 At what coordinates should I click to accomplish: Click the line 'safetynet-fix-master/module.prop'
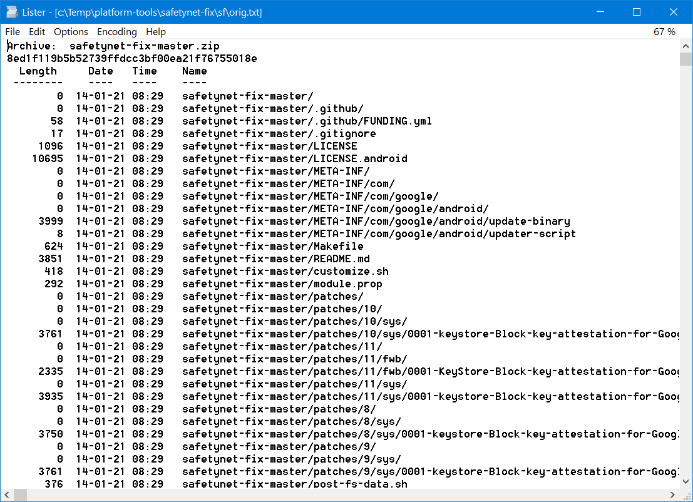(x=282, y=284)
